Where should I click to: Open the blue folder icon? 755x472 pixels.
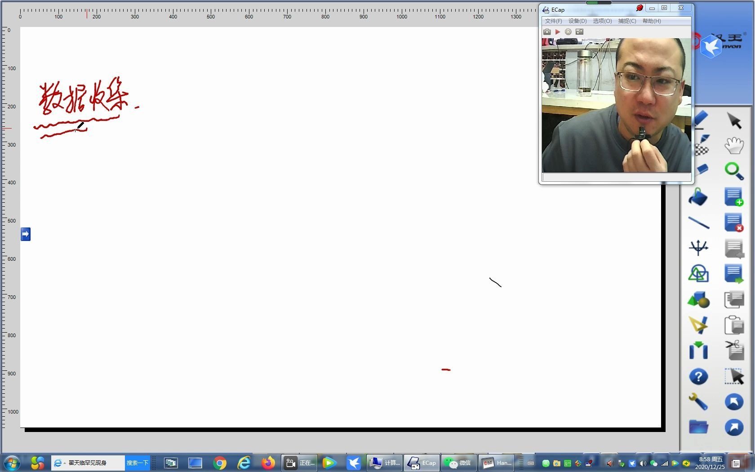[x=698, y=427]
